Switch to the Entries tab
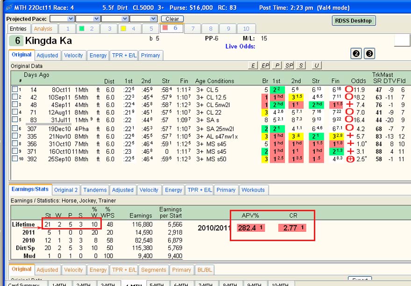 click(x=18, y=29)
